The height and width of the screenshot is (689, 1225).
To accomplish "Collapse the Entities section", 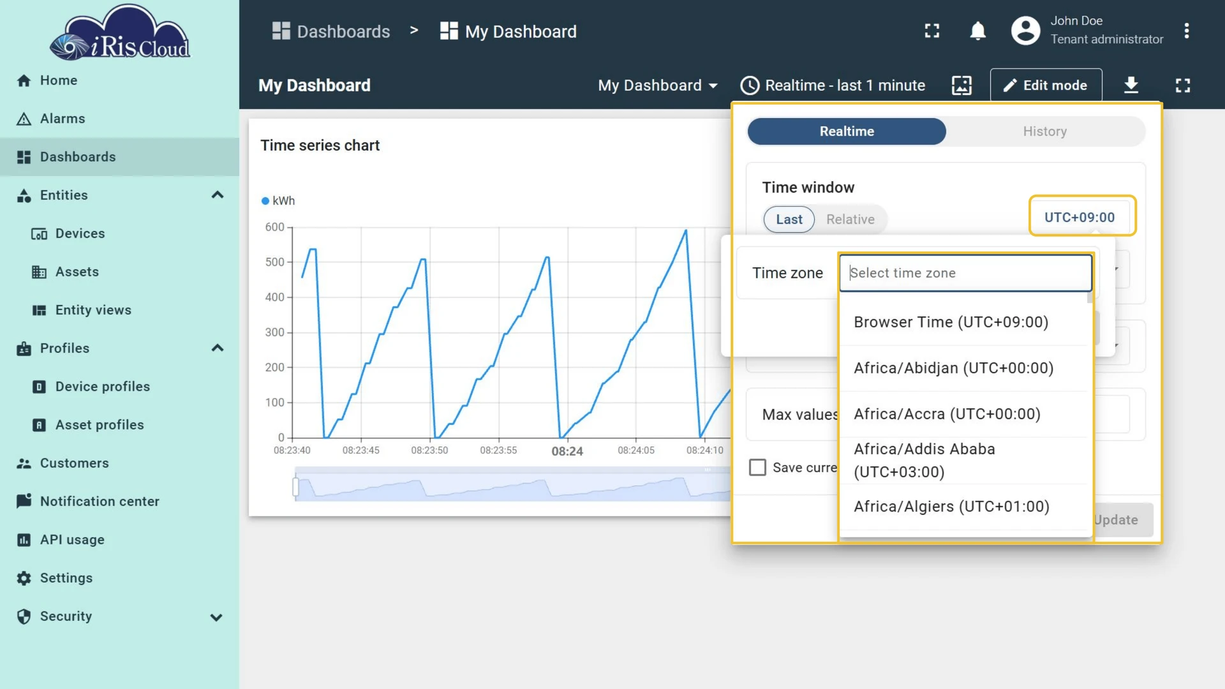I will (x=217, y=195).
